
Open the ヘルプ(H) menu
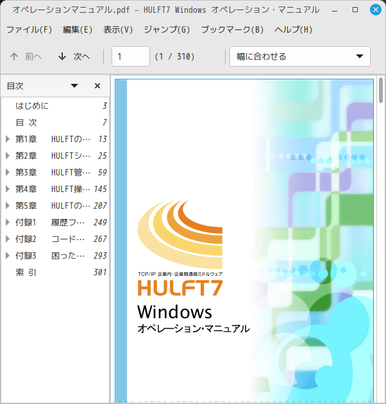click(294, 29)
